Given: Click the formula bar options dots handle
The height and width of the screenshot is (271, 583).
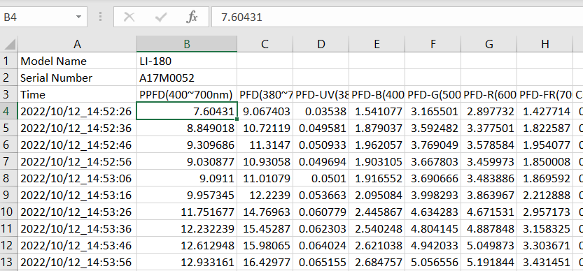Looking at the screenshot, I should tap(100, 17).
